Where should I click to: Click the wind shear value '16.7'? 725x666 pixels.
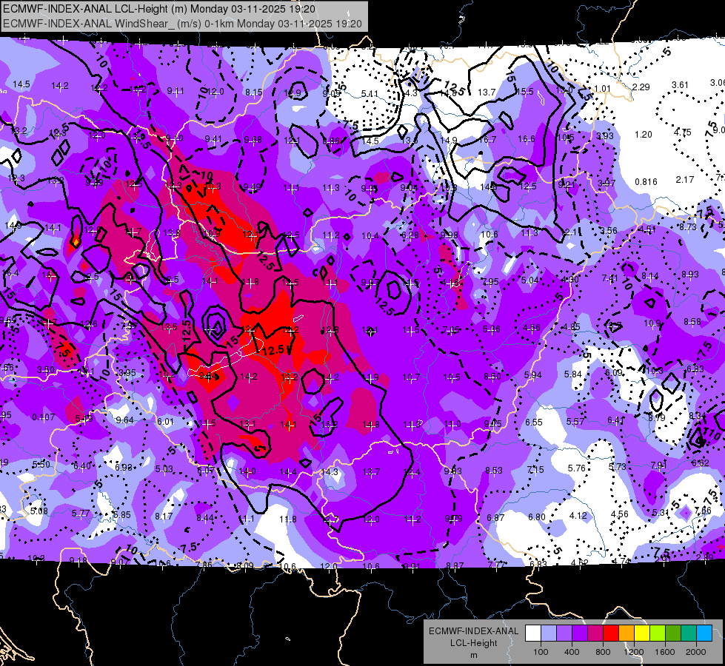(487, 140)
